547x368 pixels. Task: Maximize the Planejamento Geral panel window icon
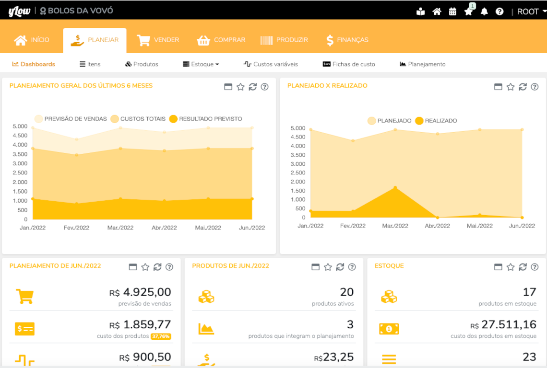coord(228,87)
